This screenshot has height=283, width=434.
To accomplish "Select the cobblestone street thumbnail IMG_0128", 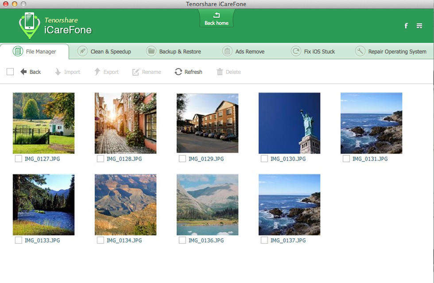I will click(x=125, y=123).
